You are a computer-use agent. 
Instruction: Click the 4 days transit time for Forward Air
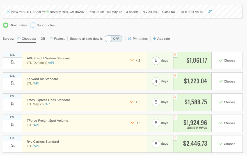(x=160, y=81)
